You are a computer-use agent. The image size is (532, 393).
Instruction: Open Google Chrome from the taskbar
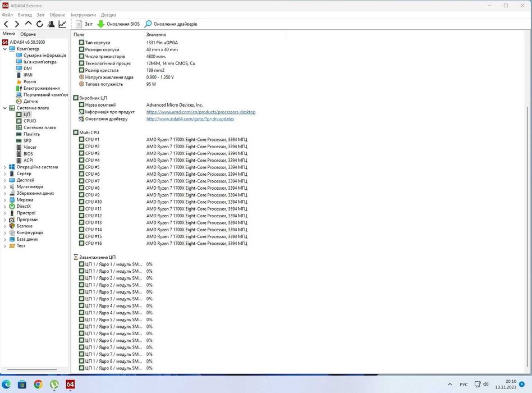tap(38, 384)
